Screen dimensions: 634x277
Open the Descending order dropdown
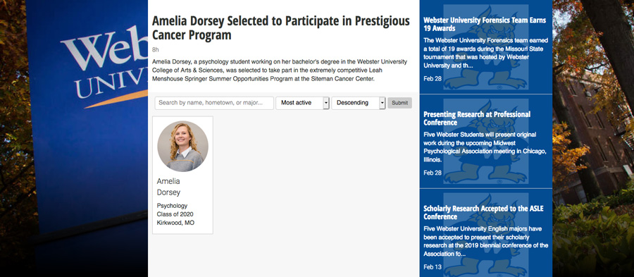click(359, 103)
